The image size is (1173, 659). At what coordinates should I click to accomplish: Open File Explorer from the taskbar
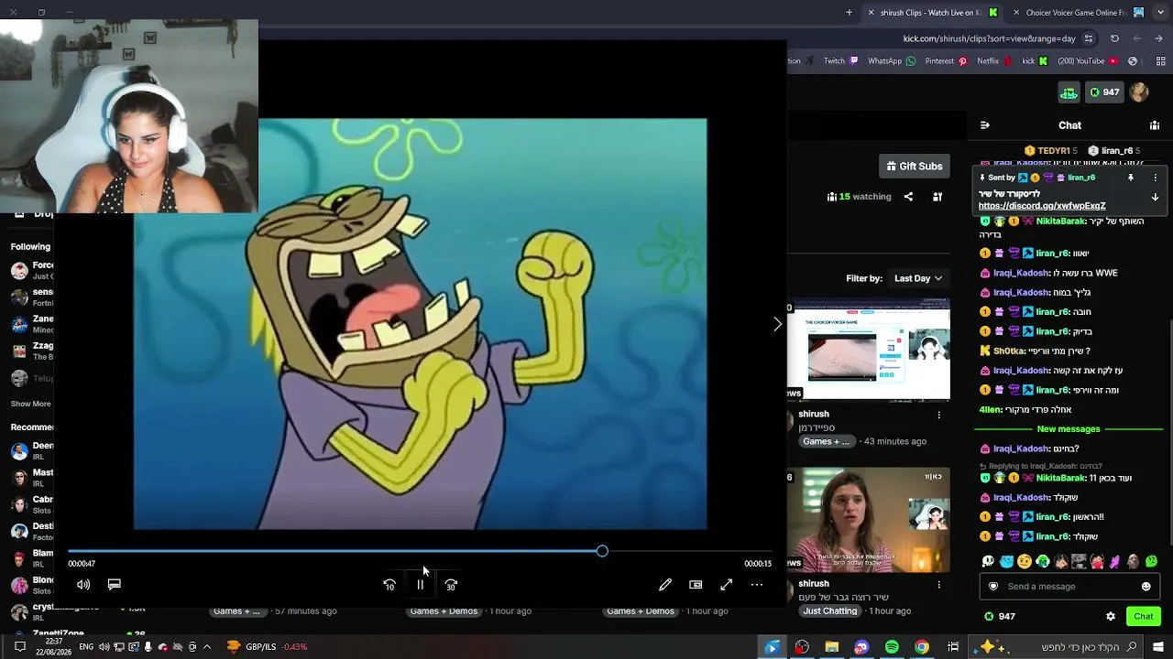point(832,647)
